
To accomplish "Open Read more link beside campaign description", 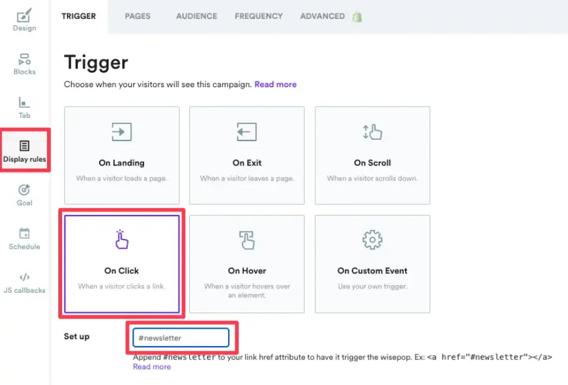I will coord(275,85).
